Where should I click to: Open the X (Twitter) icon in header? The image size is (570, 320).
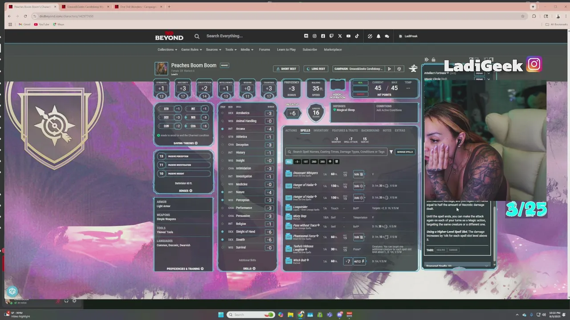(340, 36)
